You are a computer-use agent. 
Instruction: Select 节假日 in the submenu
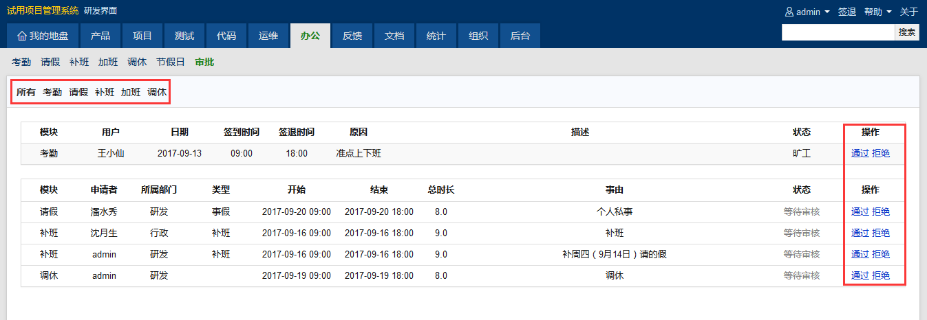(171, 62)
